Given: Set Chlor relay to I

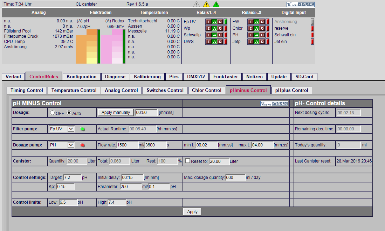Looking at the screenshot, I should [x=251, y=28].
